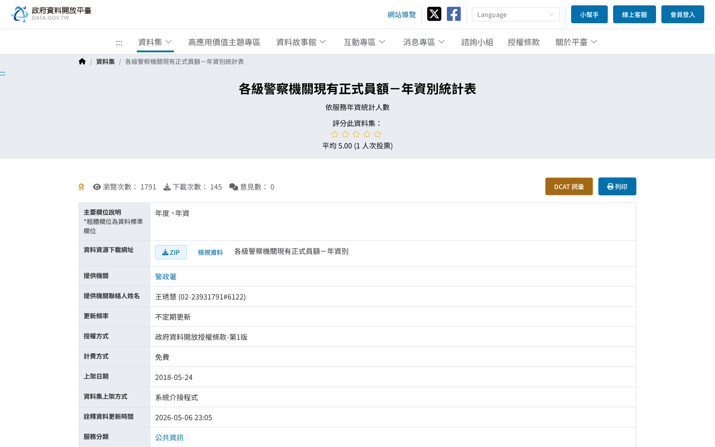Open the 公共資訊 category link
The width and height of the screenshot is (715, 447).
coord(169,438)
